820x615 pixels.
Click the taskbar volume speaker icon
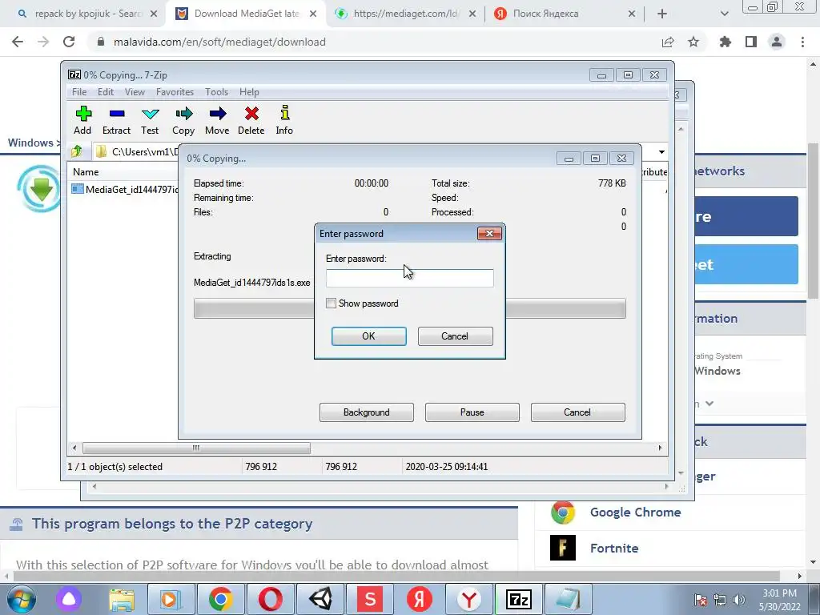pyautogui.click(x=739, y=600)
